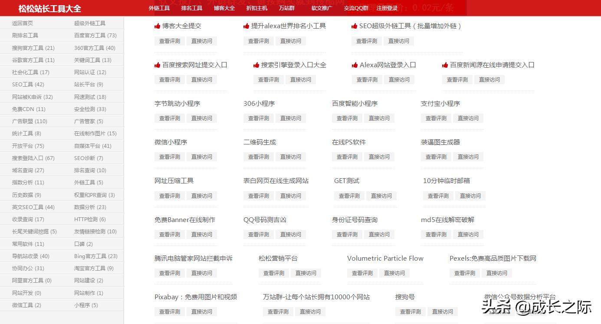Open the 外链工具 navigation menu
The height and width of the screenshot is (324, 601).
159,8
